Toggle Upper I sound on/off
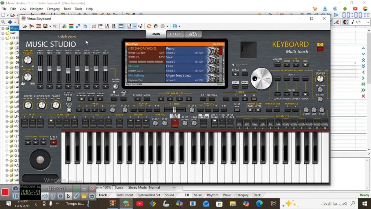Screen dimensions: 371x209 [305, 94]
